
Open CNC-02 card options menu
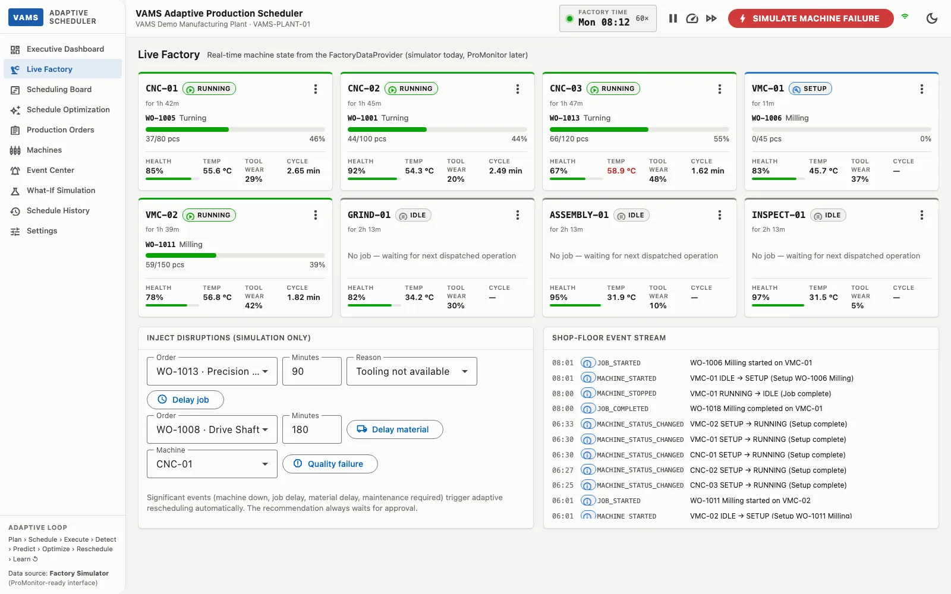(518, 89)
